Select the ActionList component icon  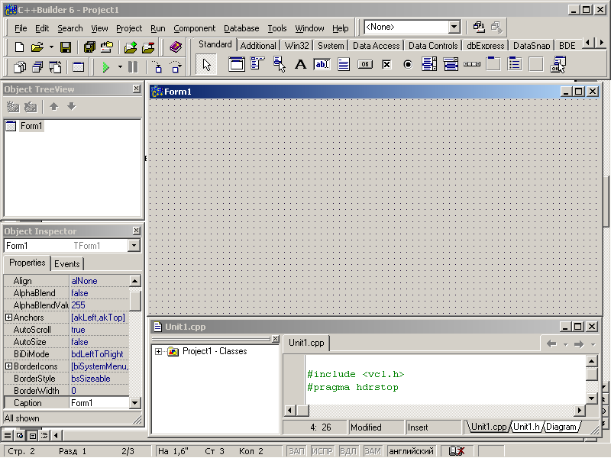pyautogui.click(x=558, y=64)
